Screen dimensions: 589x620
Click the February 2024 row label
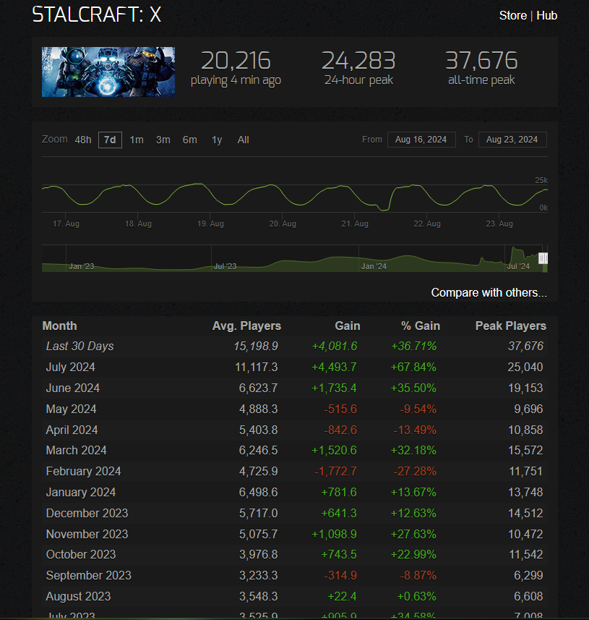83,471
